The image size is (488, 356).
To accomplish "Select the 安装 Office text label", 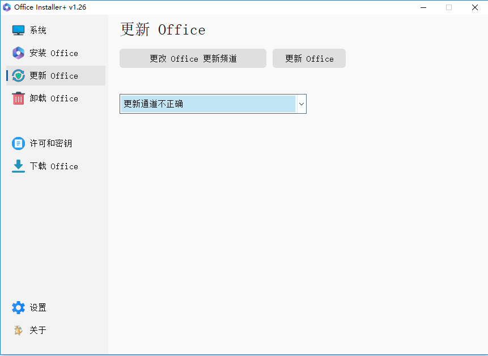I will pos(54,53).
